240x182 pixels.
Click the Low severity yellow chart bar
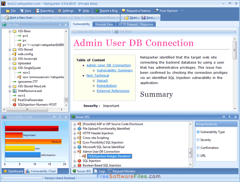20,148
